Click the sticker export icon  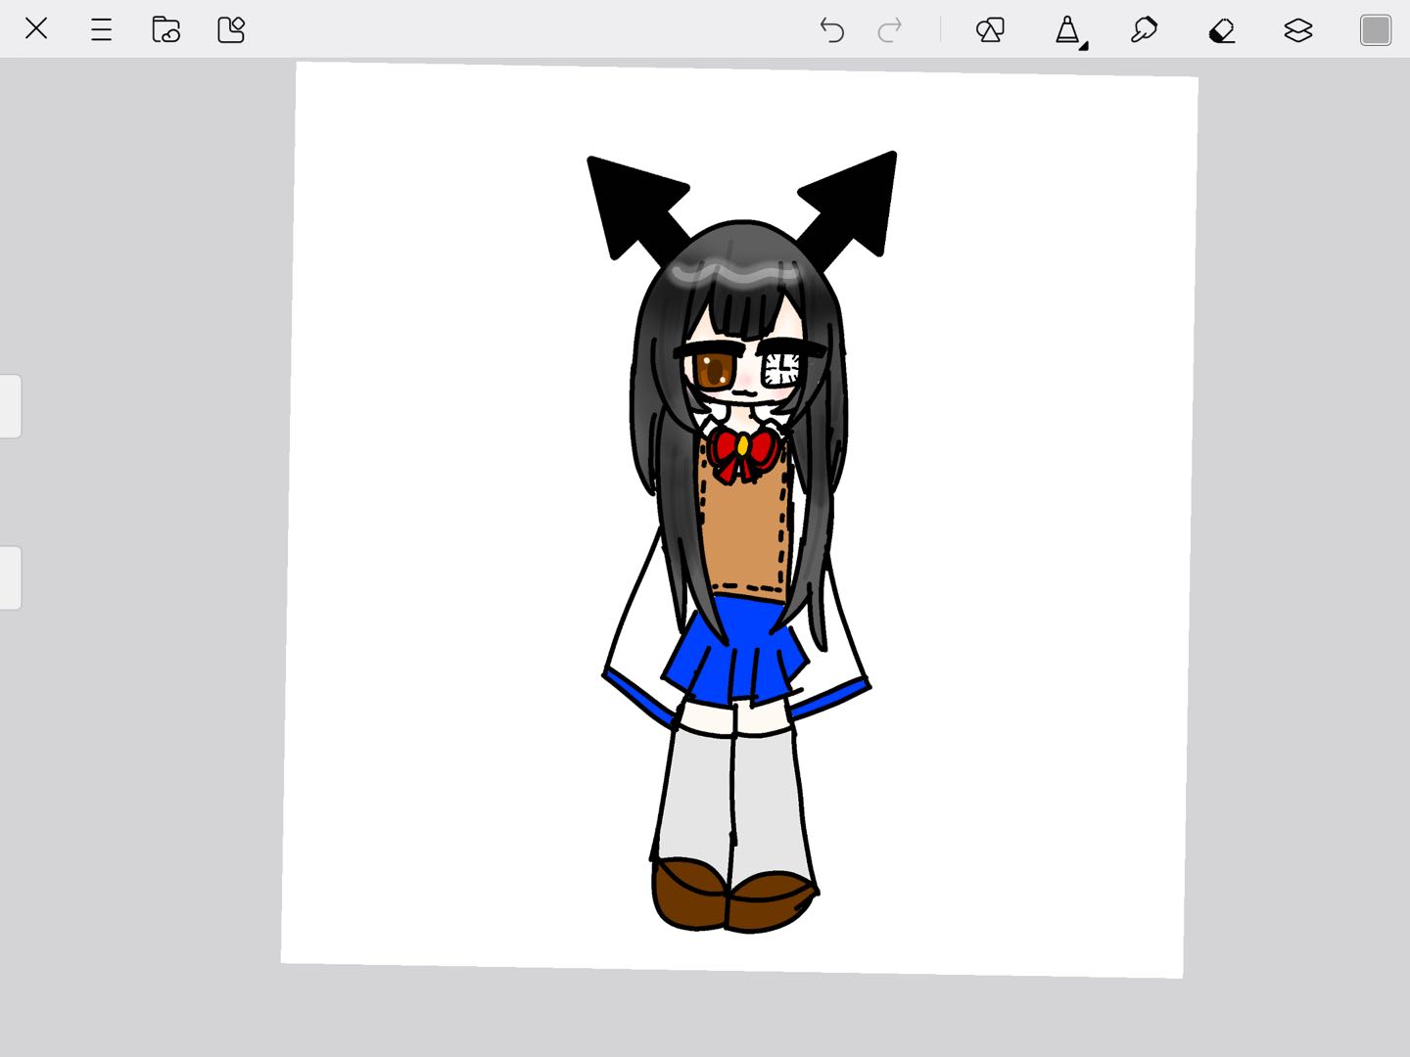click(x=231, y=29)
